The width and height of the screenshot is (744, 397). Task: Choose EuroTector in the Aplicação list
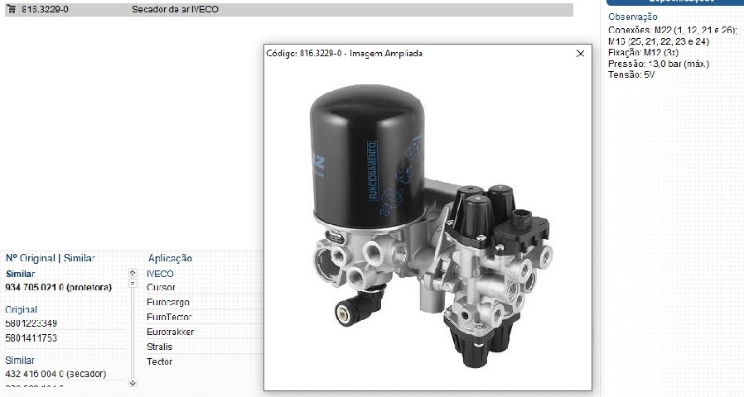[x=169, y=317]
